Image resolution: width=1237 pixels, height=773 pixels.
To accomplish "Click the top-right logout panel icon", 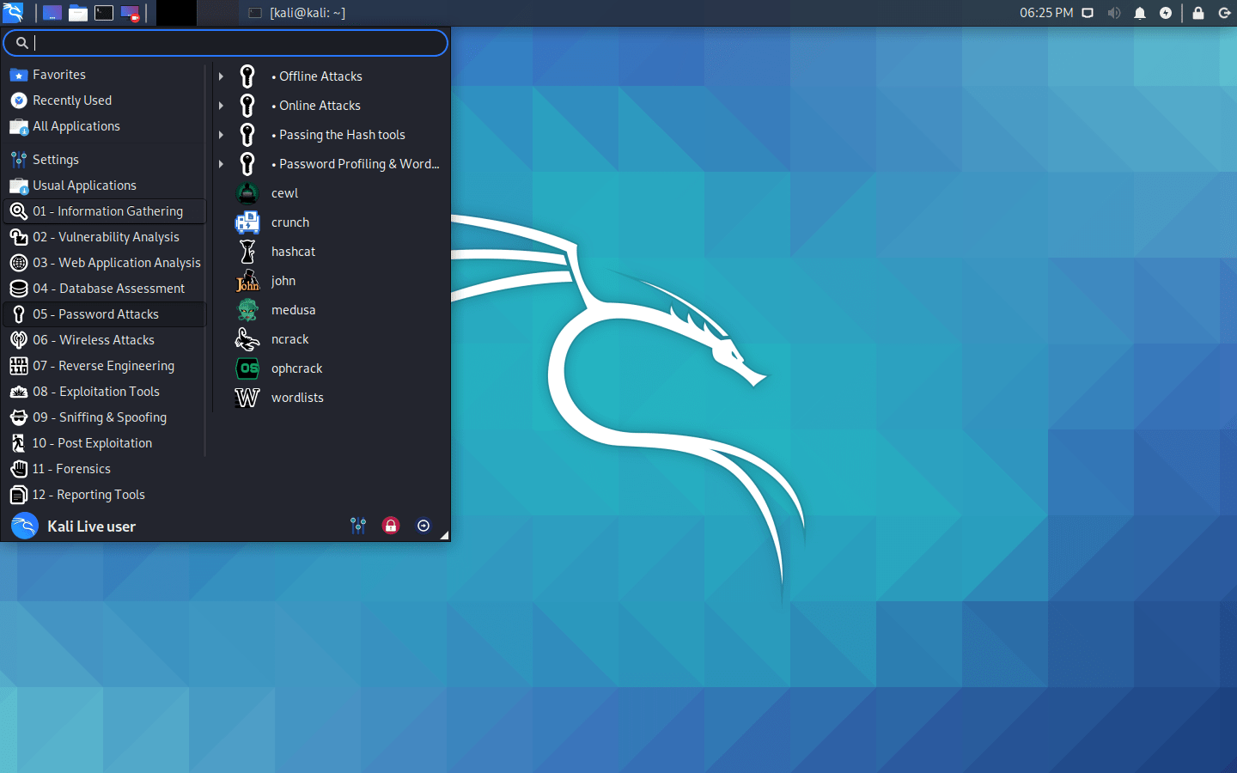I will pos(1224,13).
